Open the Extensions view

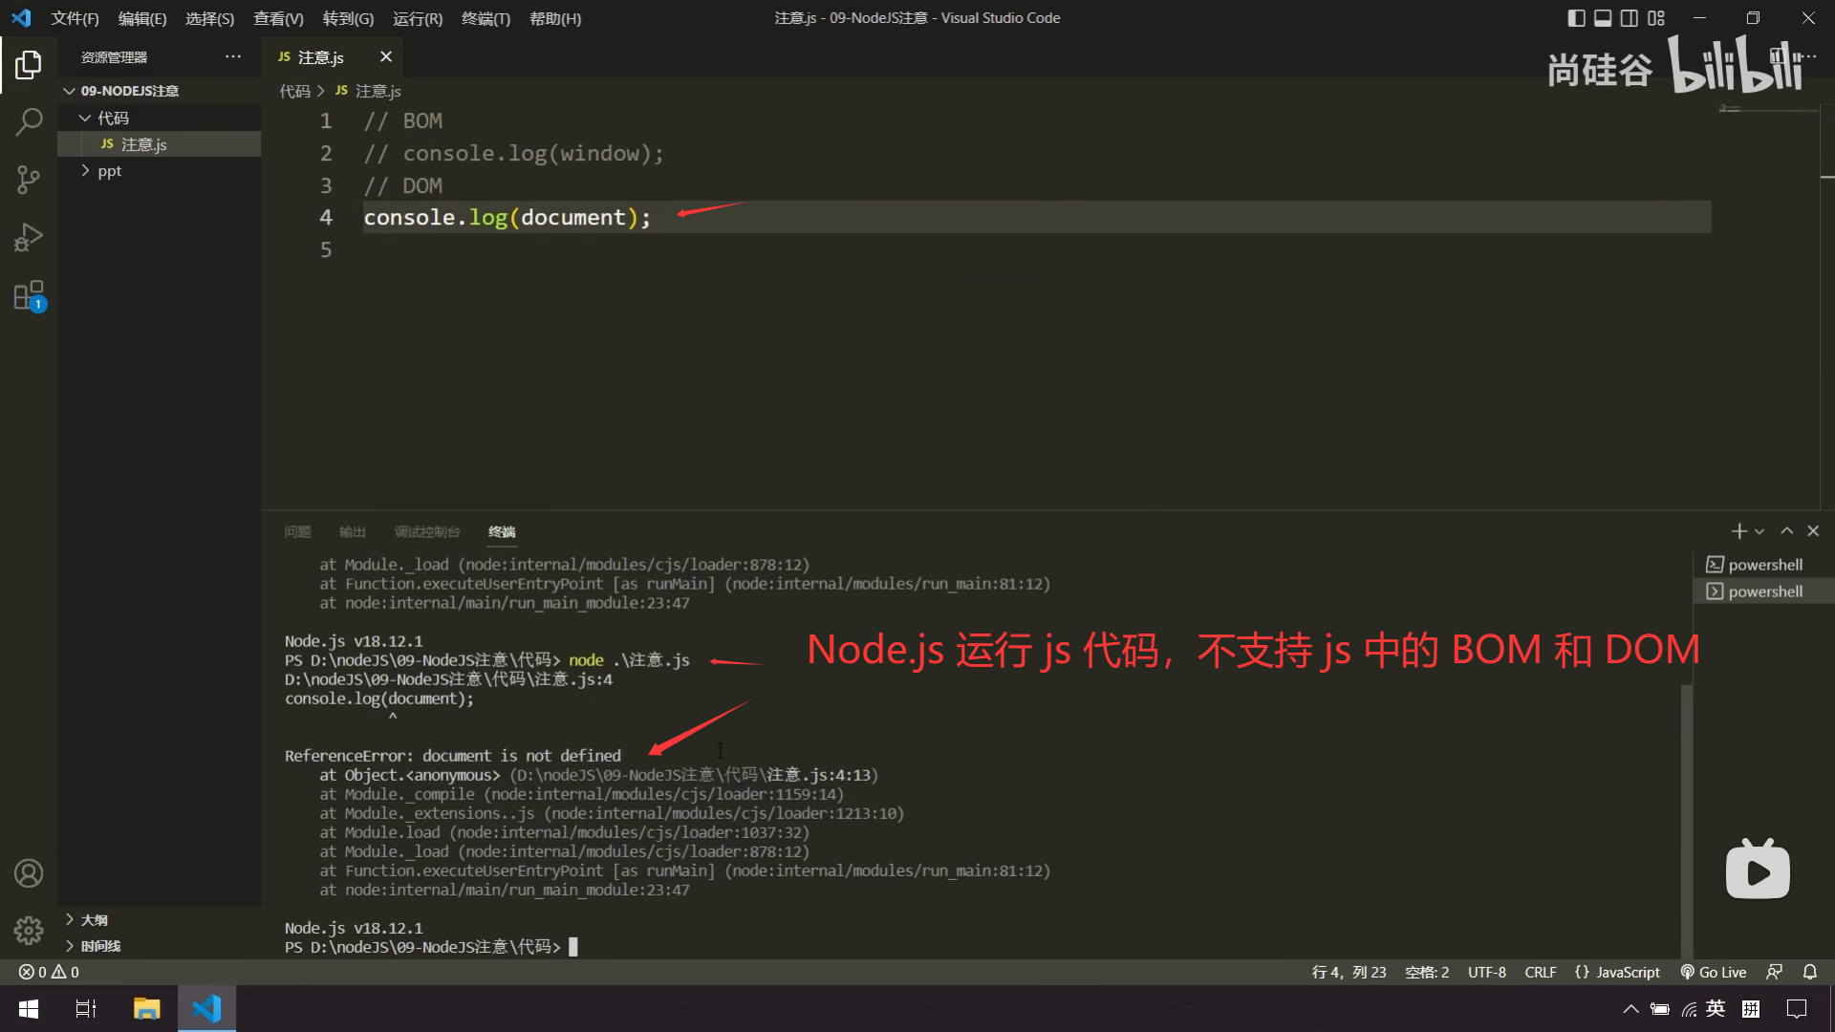coord(29,295)
